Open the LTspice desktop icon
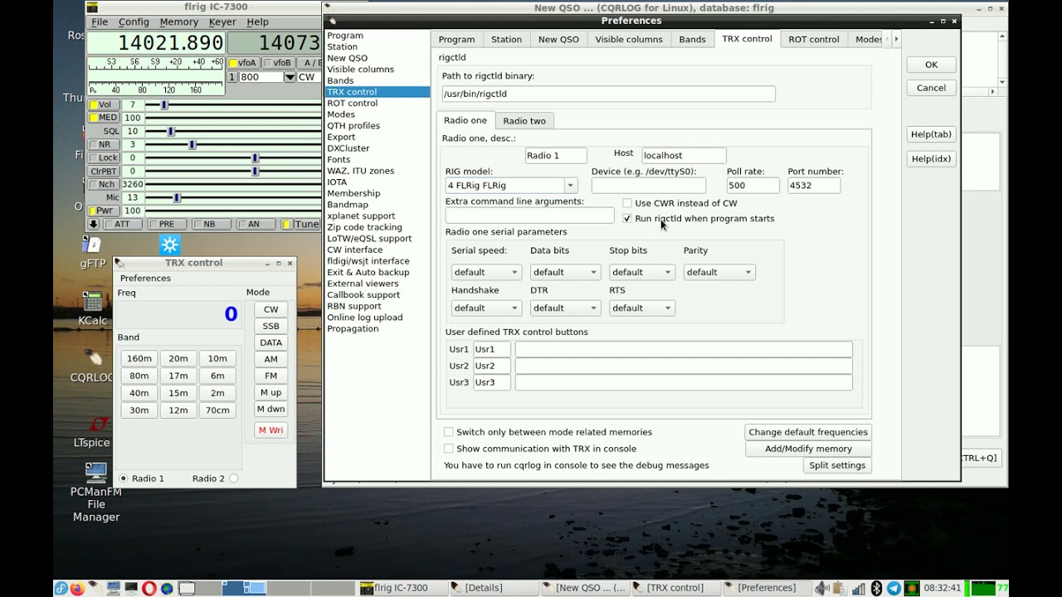The image size is (1062, 597). click(x=93, y=433)
